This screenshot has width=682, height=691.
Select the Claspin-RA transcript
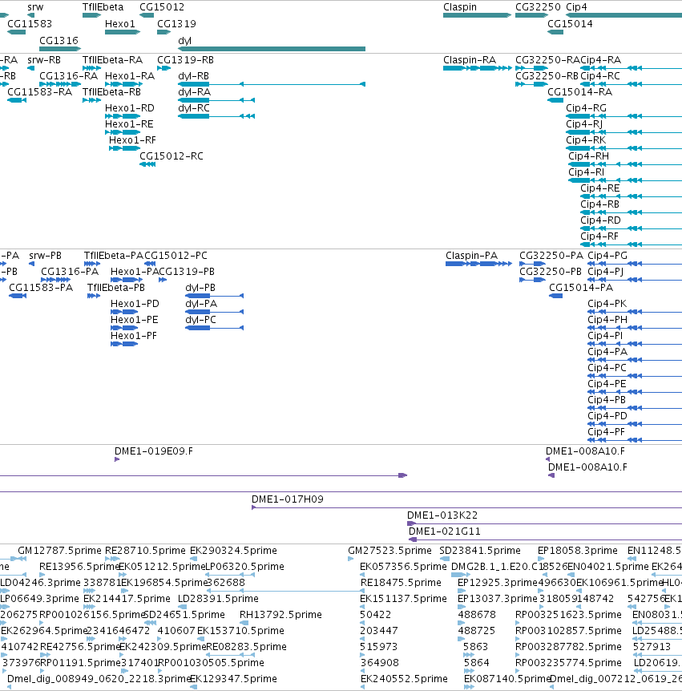tap(470, 60)
